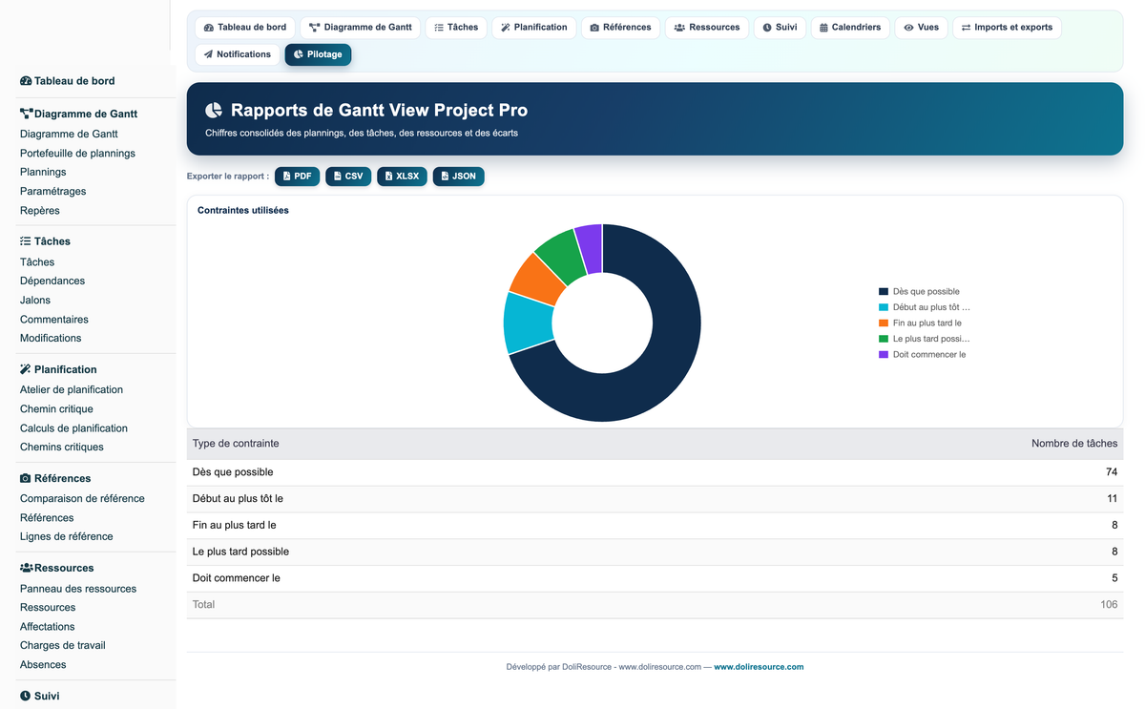Toggle the cyan Début au plus tôt legend swatch
This screenshot has height=709, width=1145.
coord(884,307)
